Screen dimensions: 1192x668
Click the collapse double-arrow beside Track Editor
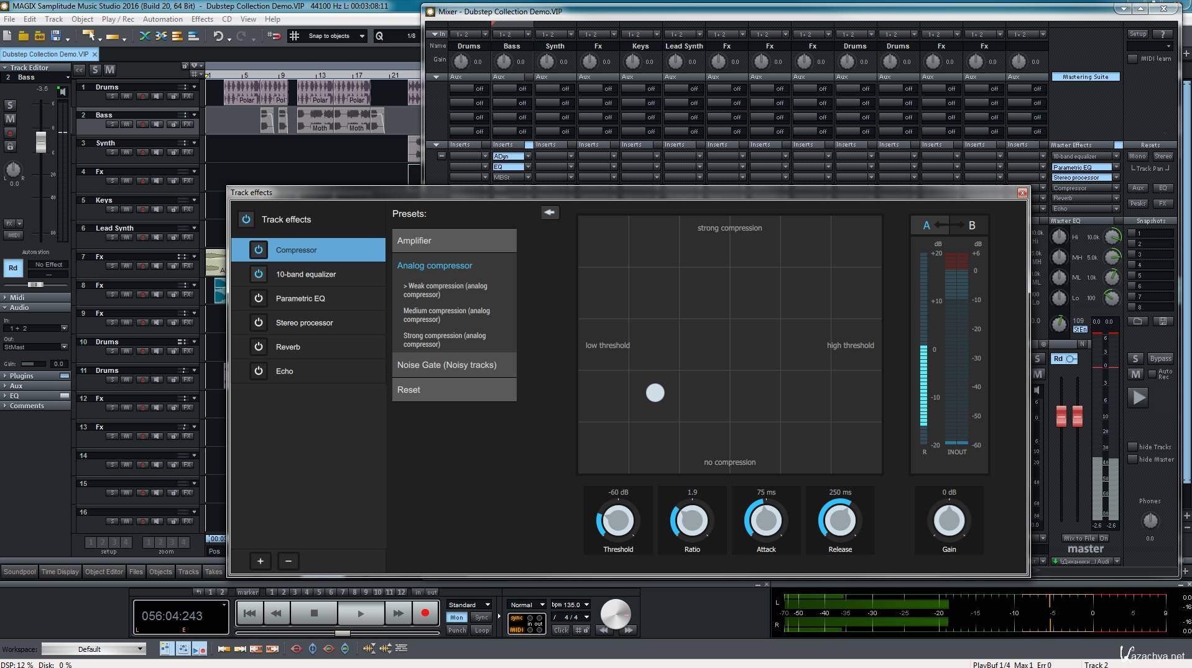[80, 70]
